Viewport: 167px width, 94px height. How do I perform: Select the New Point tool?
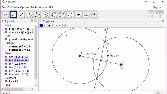point(13,15)
